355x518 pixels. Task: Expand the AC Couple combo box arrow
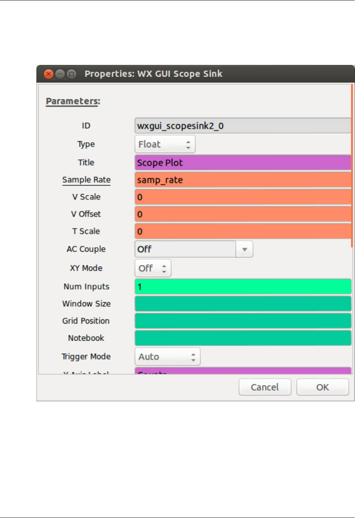click(244, 250)
